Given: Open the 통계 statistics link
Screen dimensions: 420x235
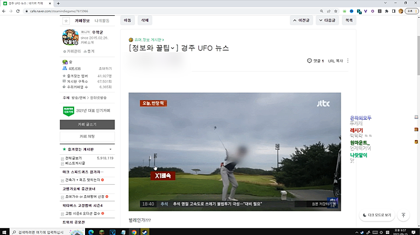Looking at the screenshot, I should [89, 51].
